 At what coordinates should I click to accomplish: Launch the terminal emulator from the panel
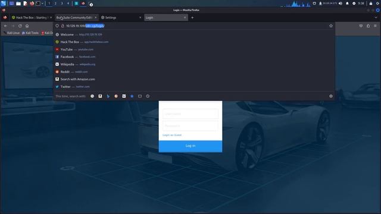(38, 4)
